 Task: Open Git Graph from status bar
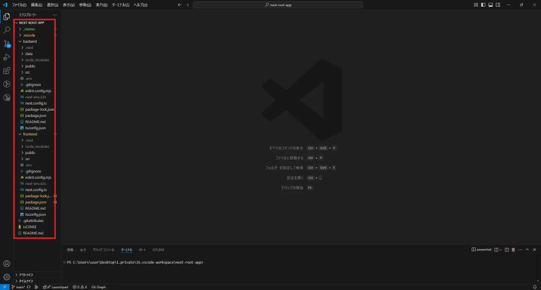(98, 287)
